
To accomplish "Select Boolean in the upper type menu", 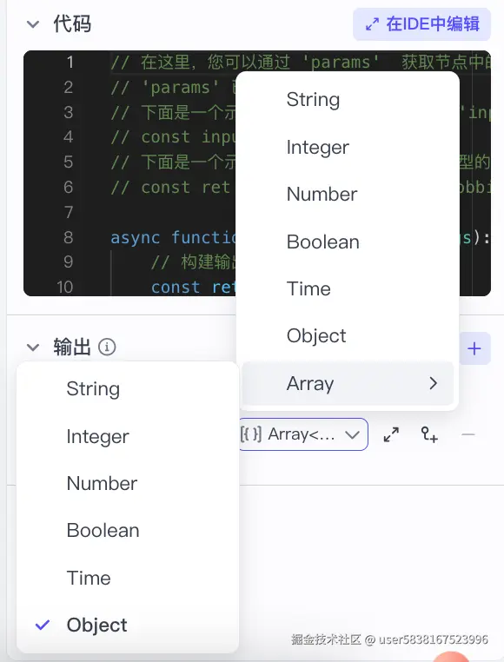I will [x=348, y=242].
